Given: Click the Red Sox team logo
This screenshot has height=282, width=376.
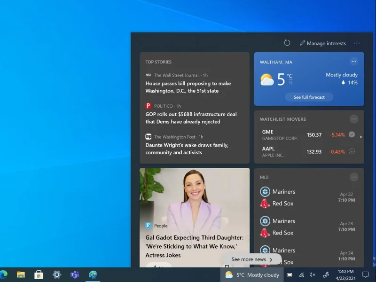Looking at the screenshot, I should tap(265, 204).
